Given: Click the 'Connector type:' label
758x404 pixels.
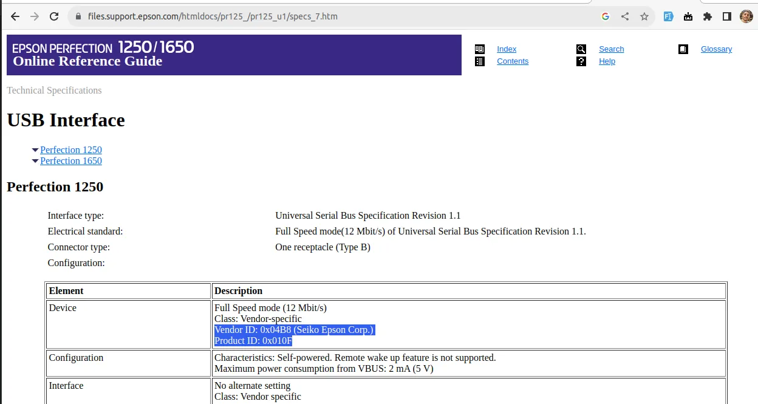Looking at the screenshot, I should [79, 247].
